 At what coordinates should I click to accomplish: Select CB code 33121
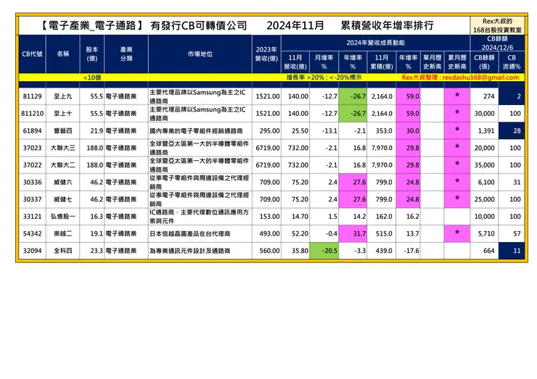[32, 217]
